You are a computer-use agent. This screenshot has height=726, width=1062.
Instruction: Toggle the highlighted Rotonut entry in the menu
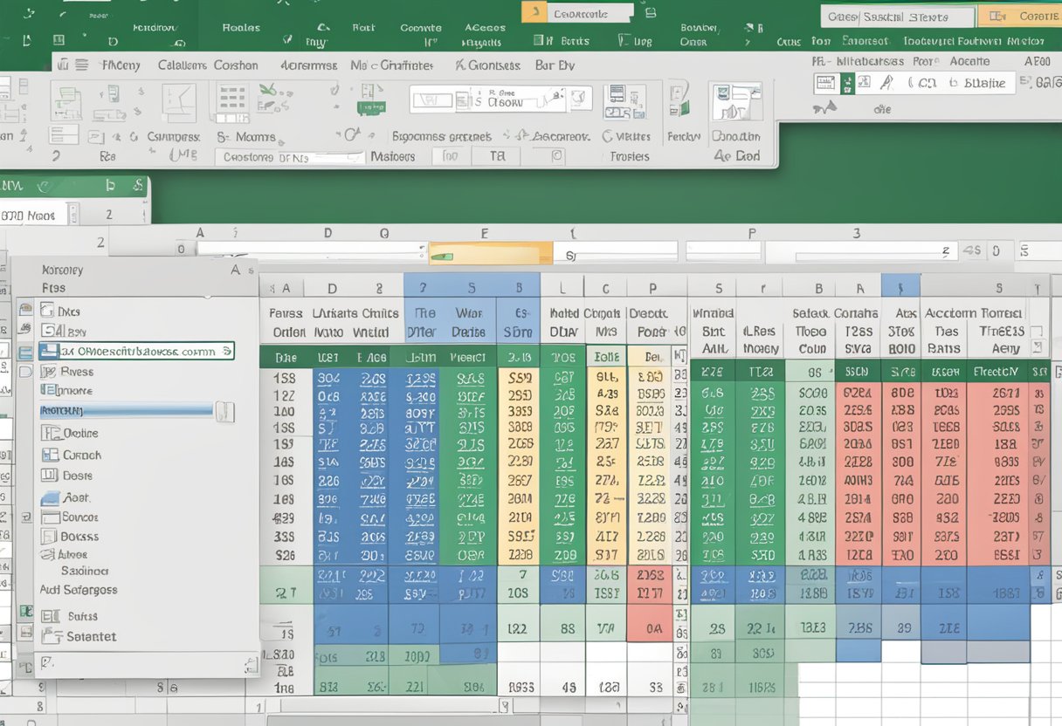coord(122,410)
